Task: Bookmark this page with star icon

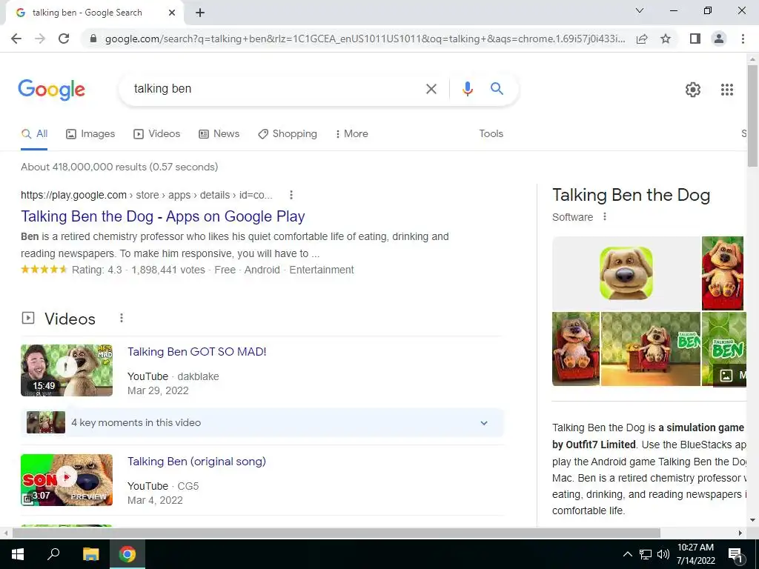Action: (666, 39)
